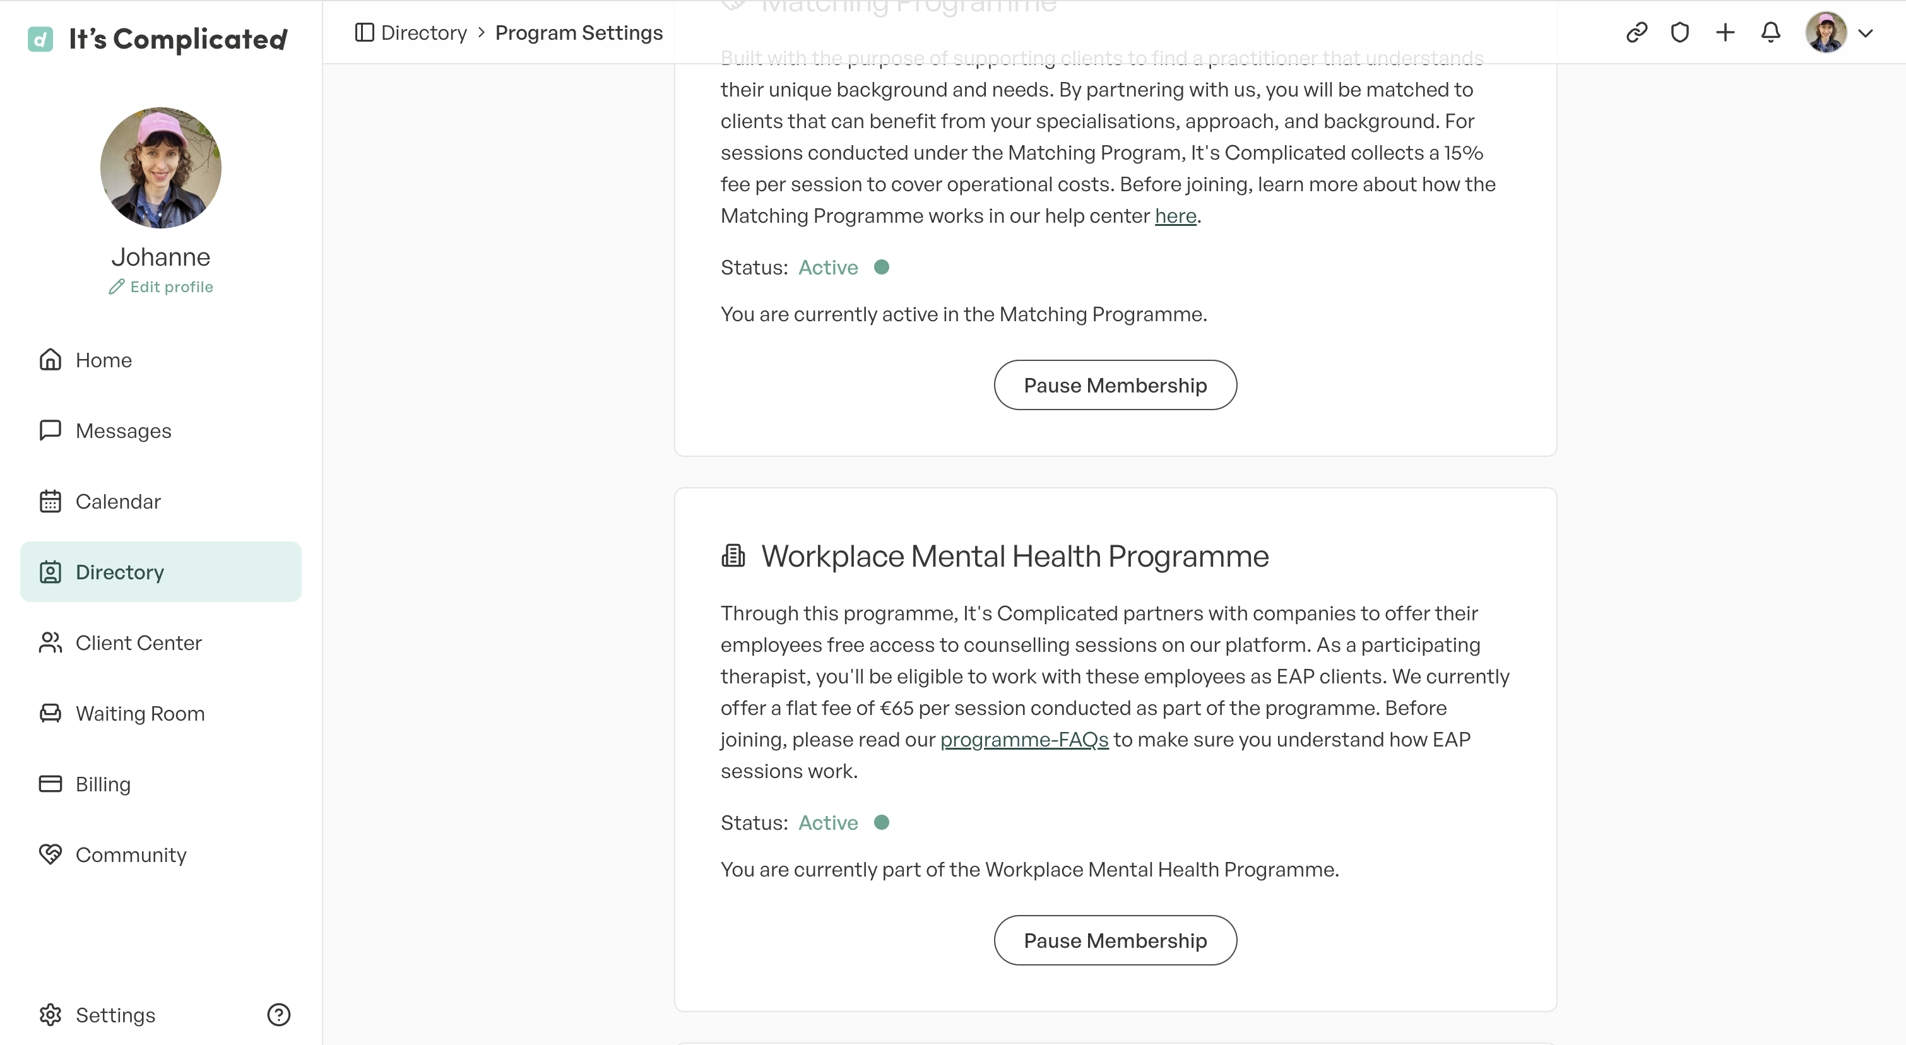Expand the account menu chevron
1906x1045 pixels.
(1866, 33)
